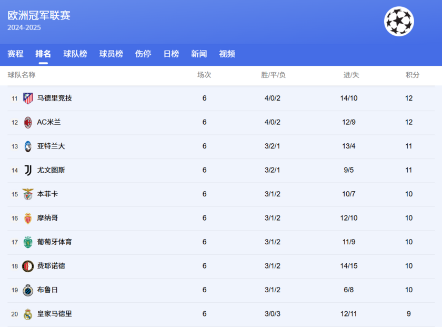Image resolution: width=442 pixels, height=327 pixels.
Task: Open the 新闻 (news) section
Action: (x=198, y=54)
